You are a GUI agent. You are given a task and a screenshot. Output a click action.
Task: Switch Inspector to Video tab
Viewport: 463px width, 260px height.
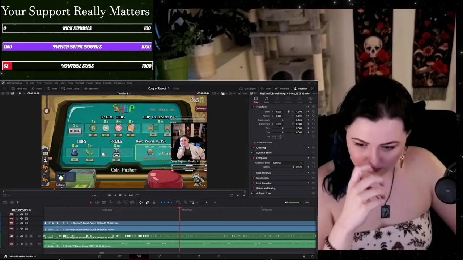click(x=256, y=100)
